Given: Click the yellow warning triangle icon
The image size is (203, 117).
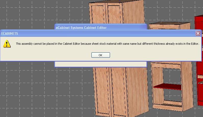Looking at the screenshot, I should point(7,44).
